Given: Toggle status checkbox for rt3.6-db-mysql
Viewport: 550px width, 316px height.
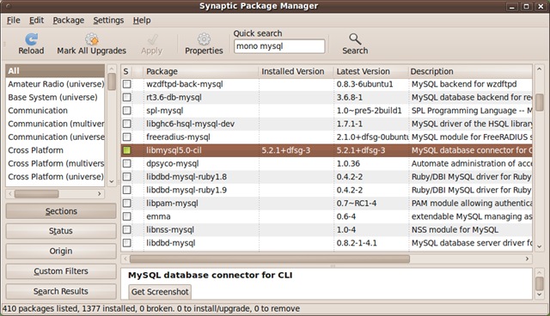Looking at the screenshot, I should [126, 97].
